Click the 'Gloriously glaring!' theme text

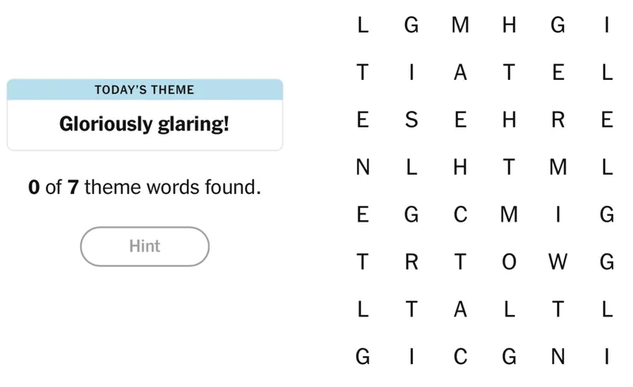145,124
